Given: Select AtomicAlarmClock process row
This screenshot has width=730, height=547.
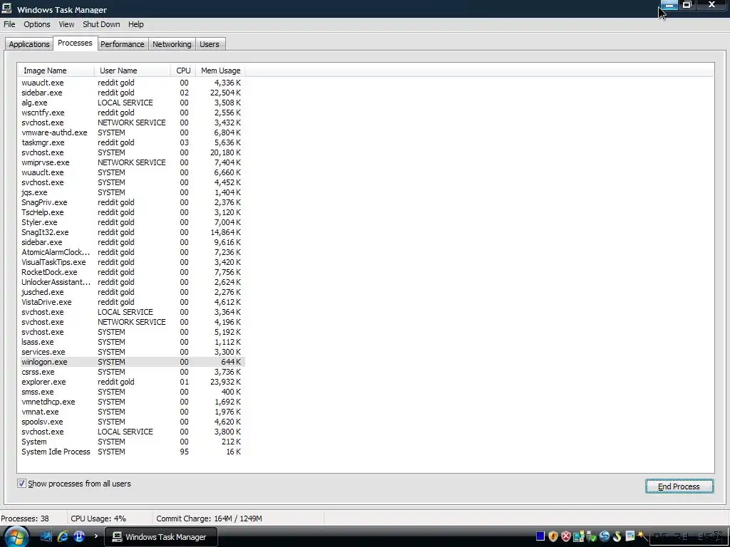Looking at the screenshot, I should (131, 252).
